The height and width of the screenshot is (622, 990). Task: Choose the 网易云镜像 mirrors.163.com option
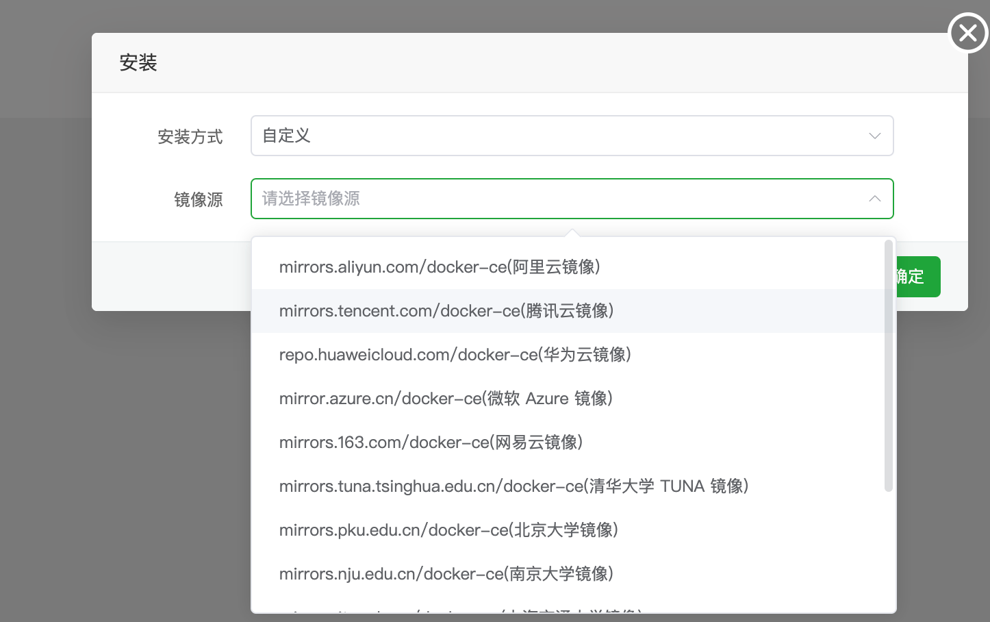point(431,443)
